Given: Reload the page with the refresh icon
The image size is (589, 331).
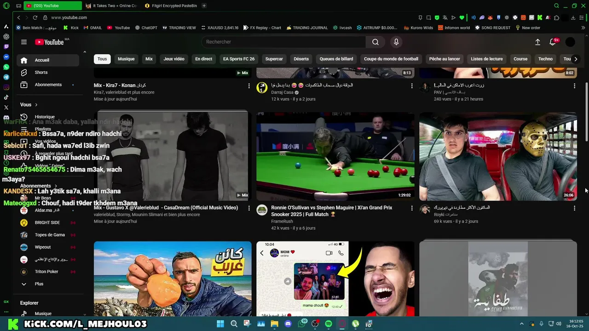Looking at the screenshot, I should click(x=35, y=17).
